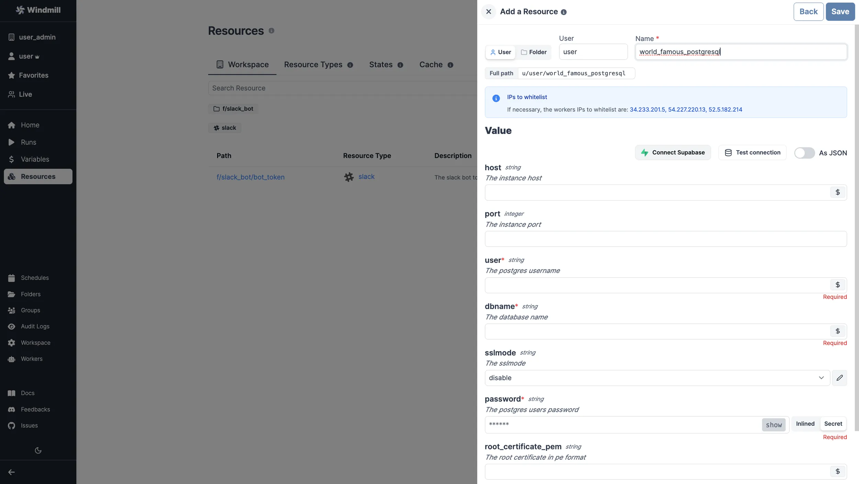Switch to the Resource Types tab
Viewport: 859px width, 484px height.
pos(313,64)
